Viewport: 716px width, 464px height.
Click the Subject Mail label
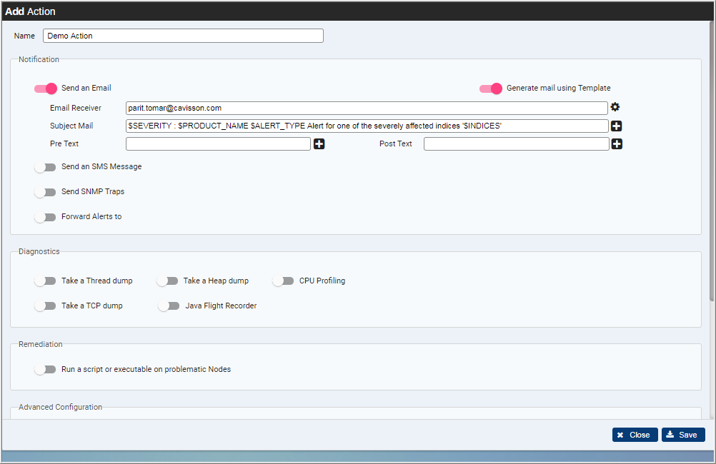[71, 126]
